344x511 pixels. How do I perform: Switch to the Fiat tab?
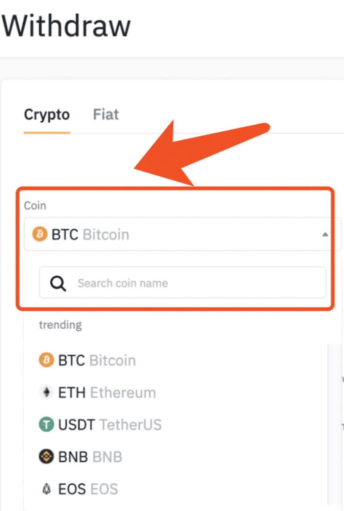(105, 114)
